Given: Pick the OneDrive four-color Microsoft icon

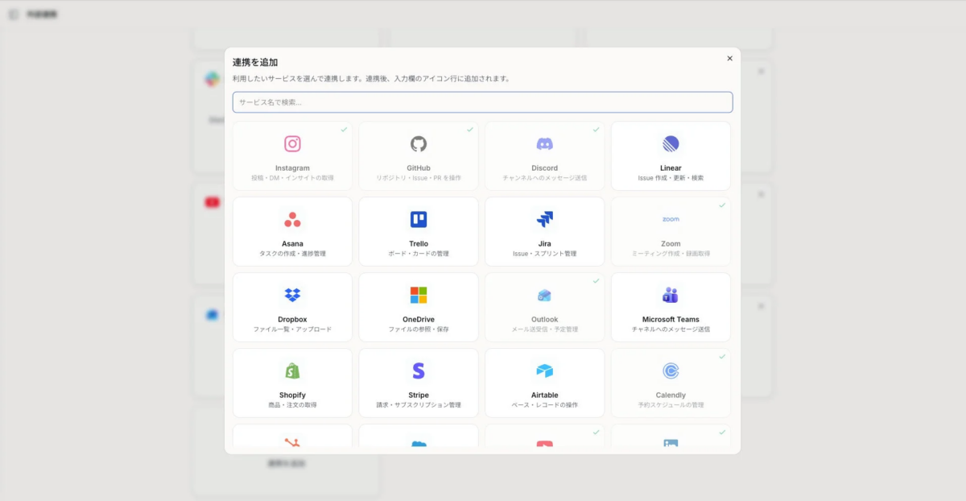Looking at the screenshot, I should (419, 295).
